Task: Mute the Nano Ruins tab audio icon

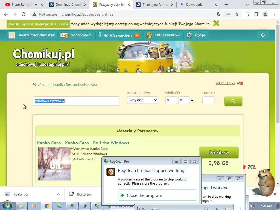Action: [x=36, y=5]
